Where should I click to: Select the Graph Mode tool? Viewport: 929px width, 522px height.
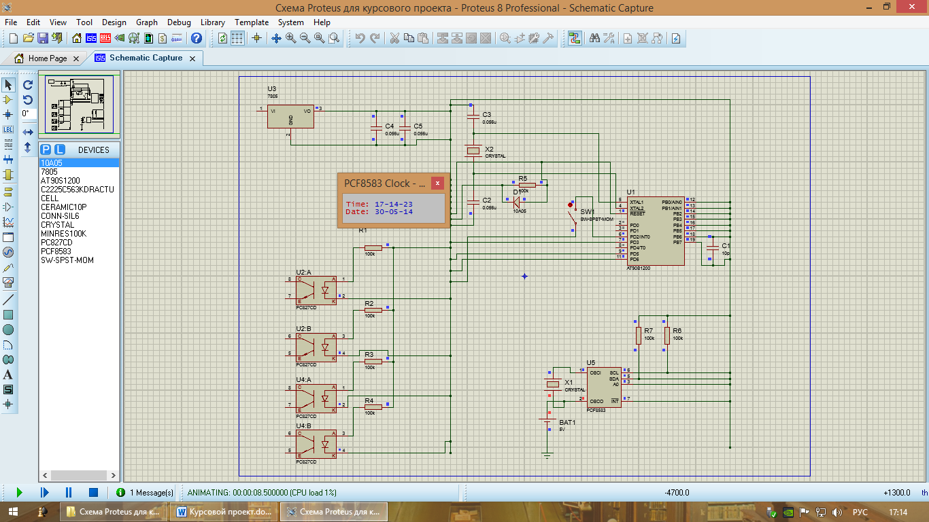[x=8, y=222]
